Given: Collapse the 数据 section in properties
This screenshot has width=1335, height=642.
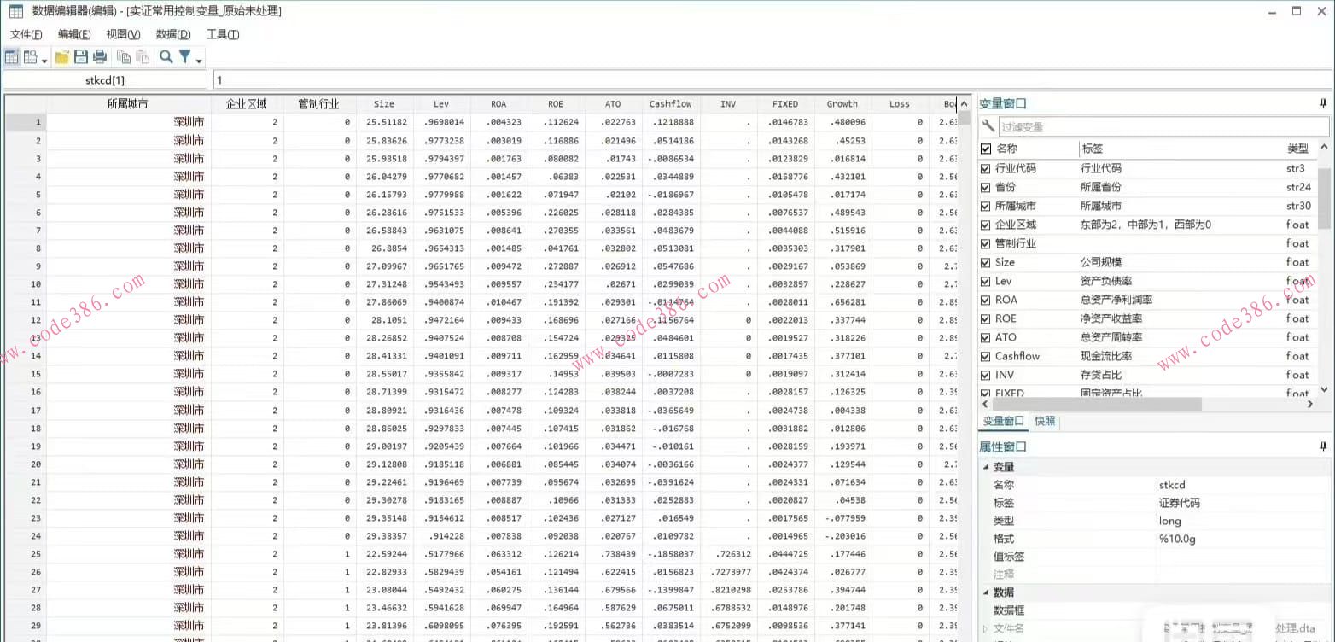Looking at the screenshot, I should [987, 592].
